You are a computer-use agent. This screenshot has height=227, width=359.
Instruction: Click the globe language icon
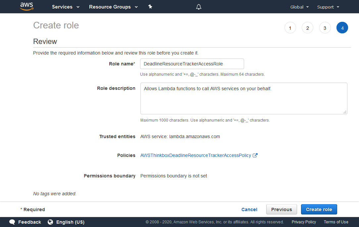click(x=50, y=222)
